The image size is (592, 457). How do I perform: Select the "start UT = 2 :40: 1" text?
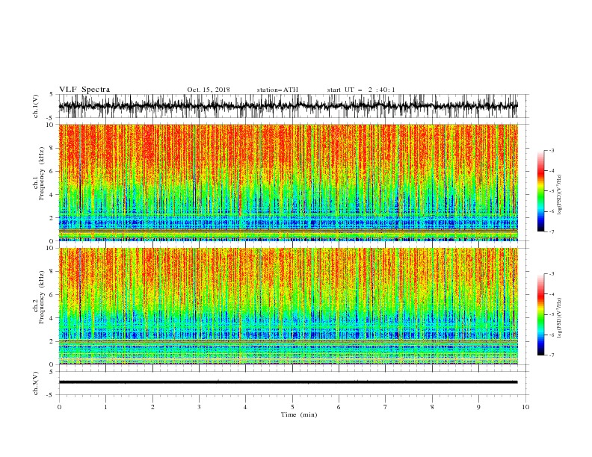[x=361, y=90]
